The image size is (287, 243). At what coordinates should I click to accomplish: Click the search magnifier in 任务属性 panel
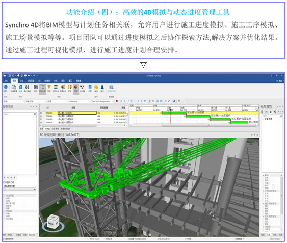pyautogui.click(x=281, y=116)
